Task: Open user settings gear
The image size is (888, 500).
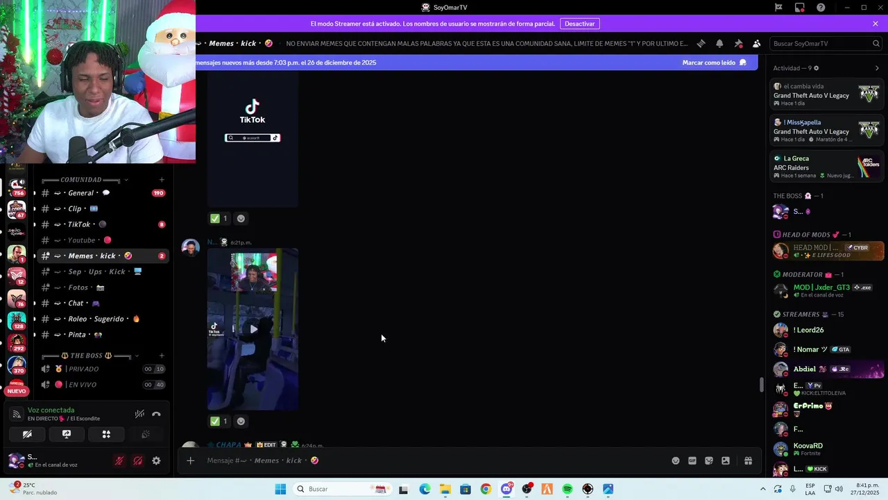Action: [156, 460]
